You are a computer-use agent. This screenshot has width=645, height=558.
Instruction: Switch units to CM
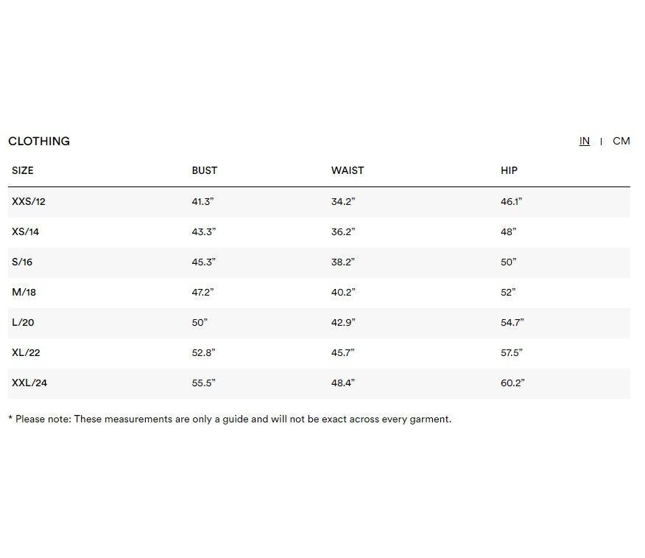(621, 141)
